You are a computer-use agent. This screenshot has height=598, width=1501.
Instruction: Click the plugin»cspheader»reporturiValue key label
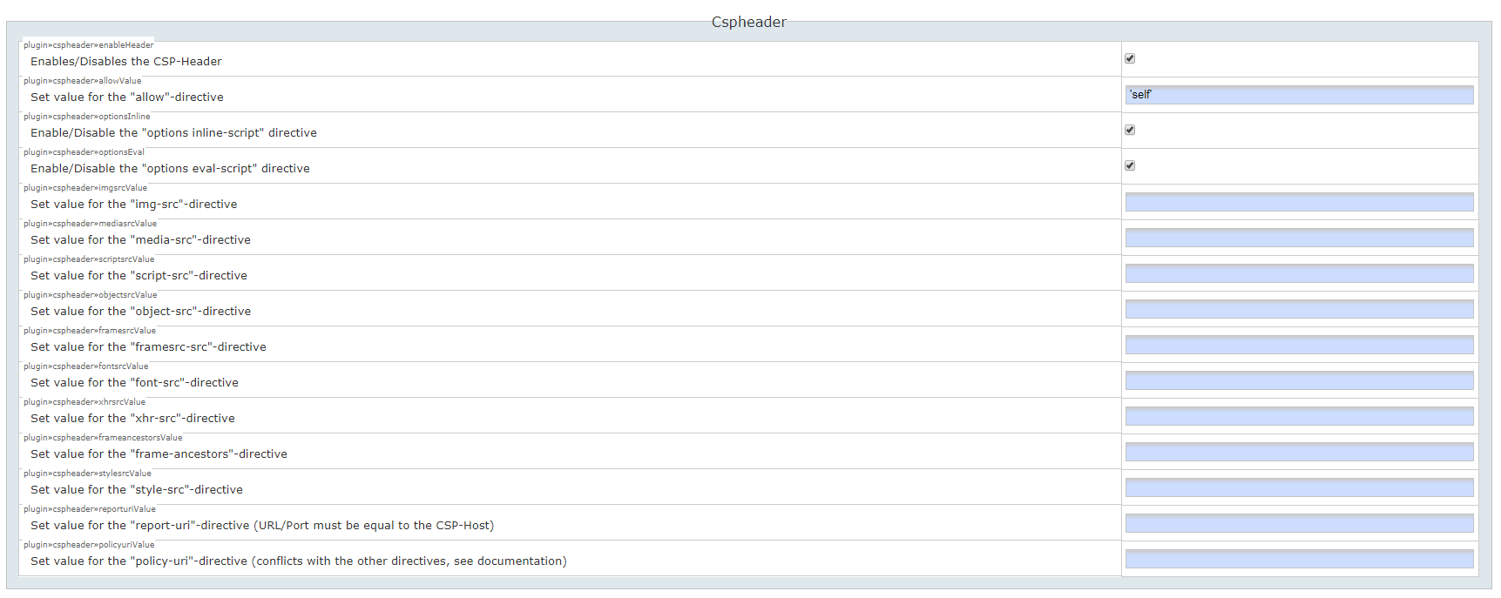[90, 509]
